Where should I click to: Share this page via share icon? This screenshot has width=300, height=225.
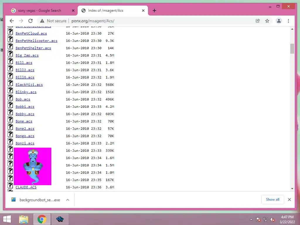point(258,21)
